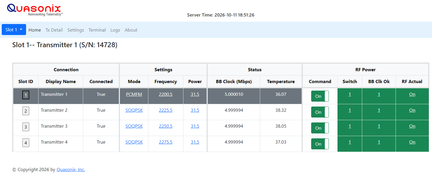Open the Tx Detail page
Image resolution: width=432 pixels, height=176 pixels.
(x=54, y=30)
